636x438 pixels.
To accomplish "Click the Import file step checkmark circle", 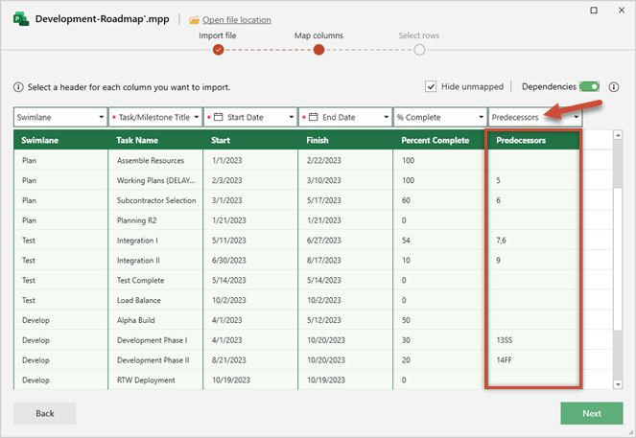I will click(x=218, y=50).
